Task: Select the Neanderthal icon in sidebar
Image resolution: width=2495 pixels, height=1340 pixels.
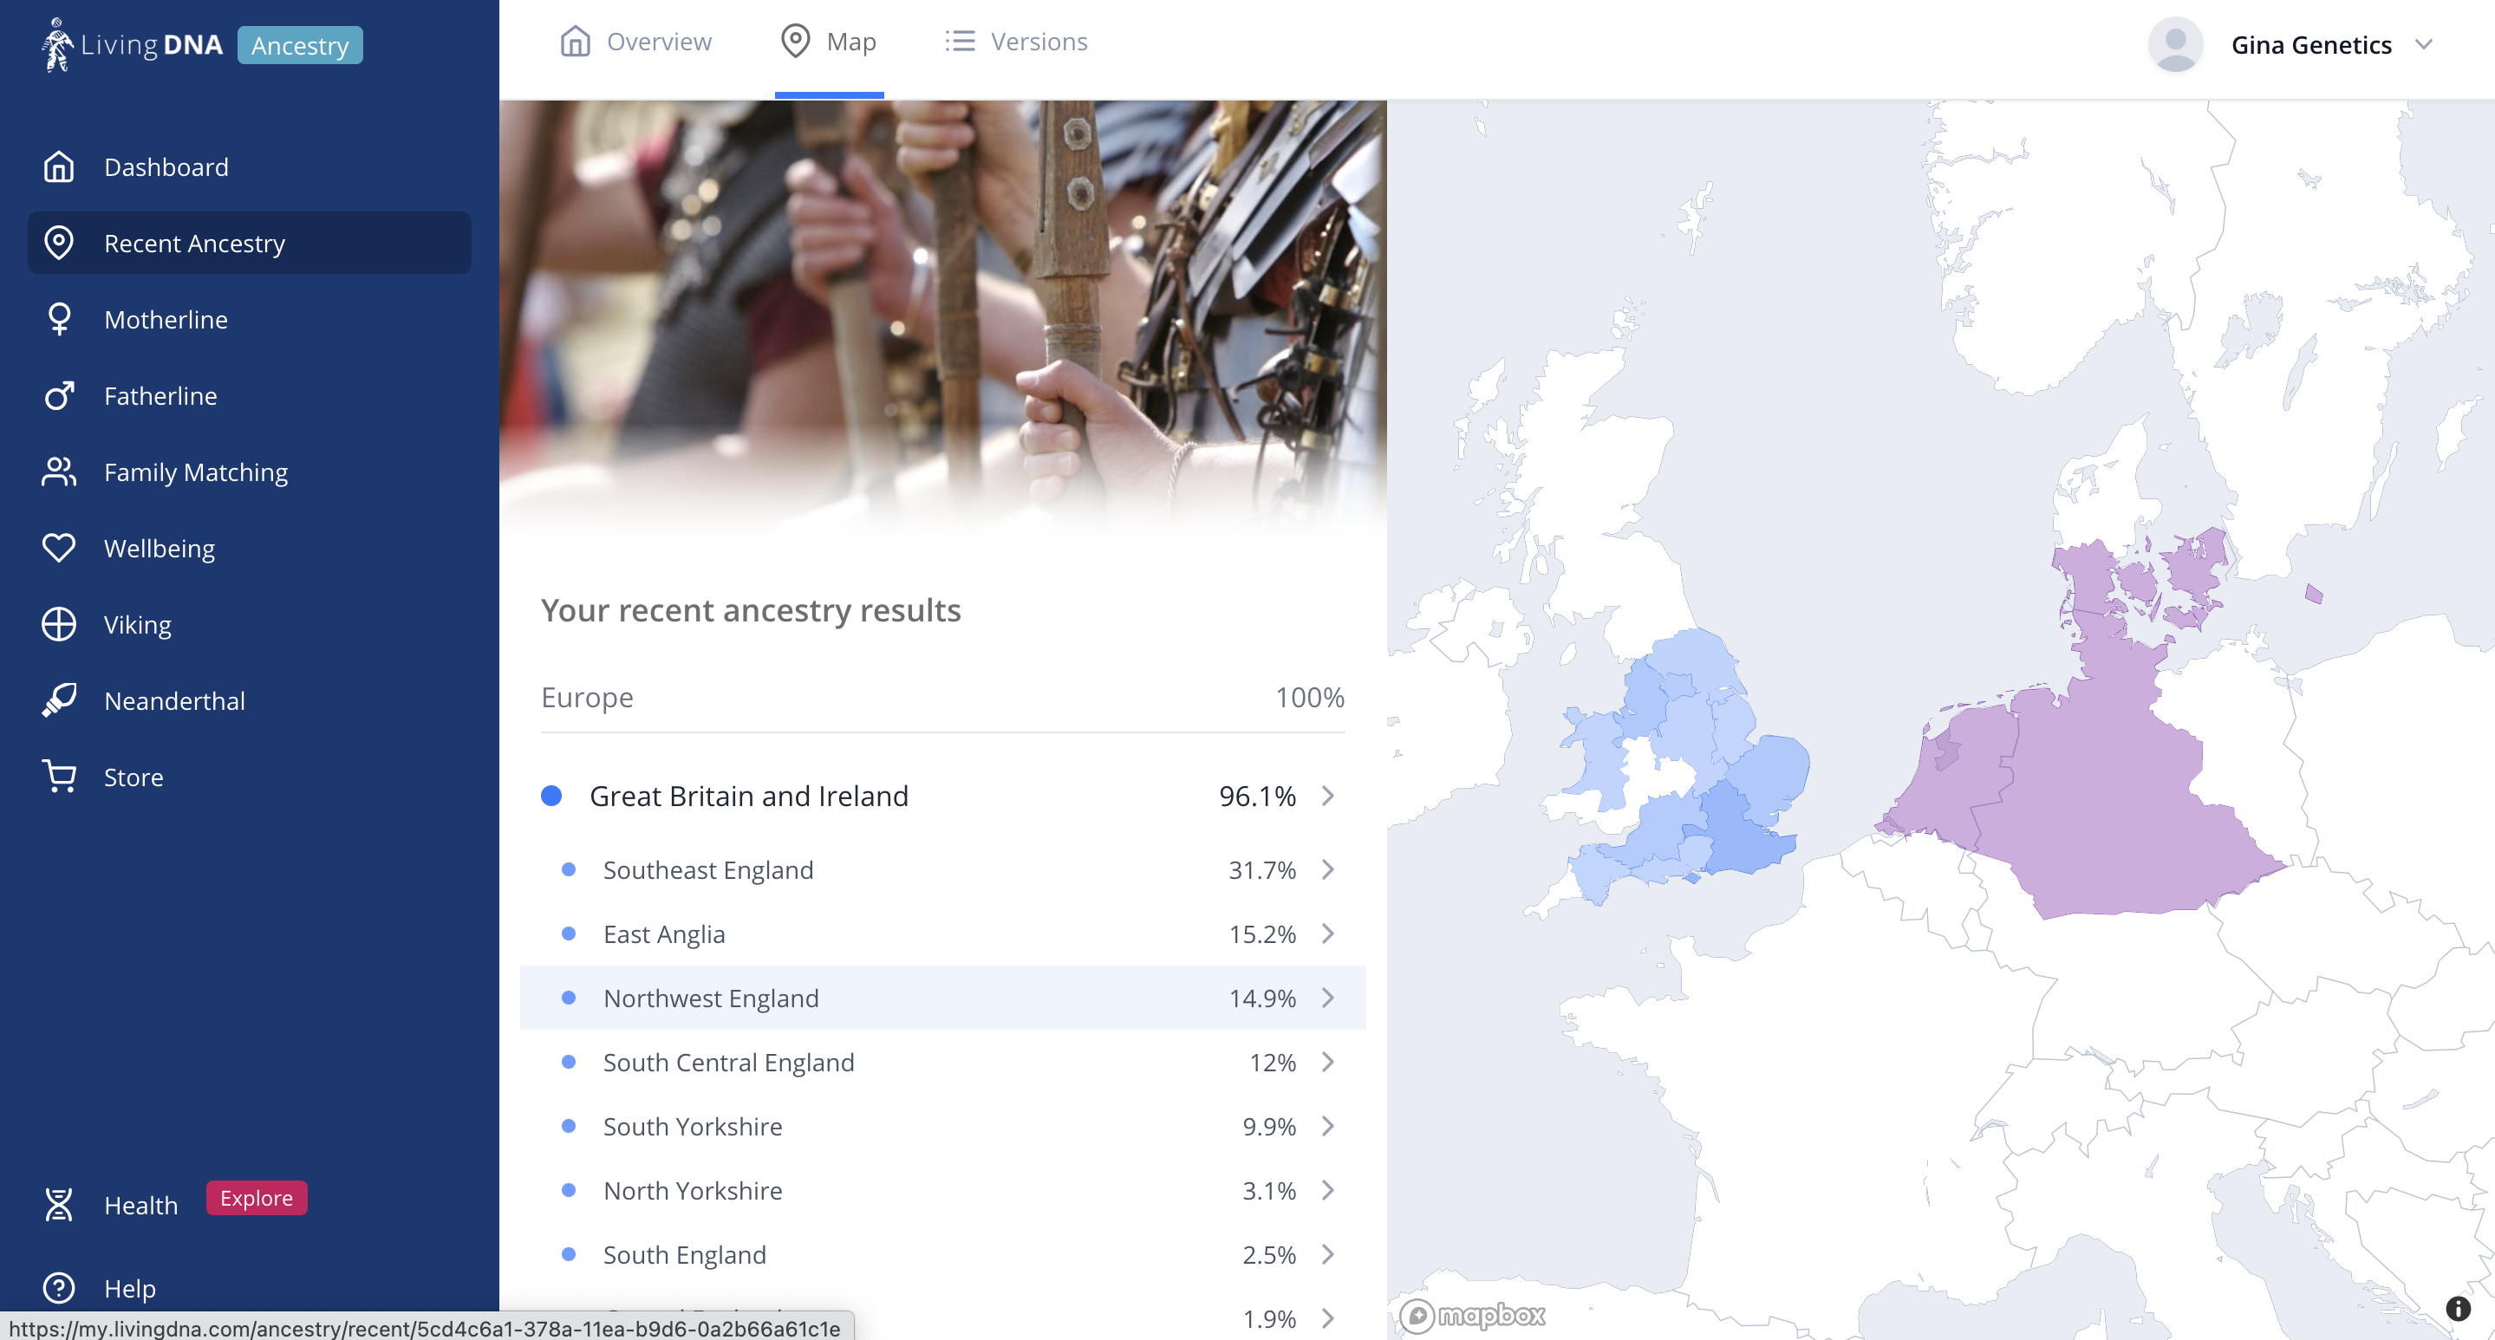Action: point(60,698)
